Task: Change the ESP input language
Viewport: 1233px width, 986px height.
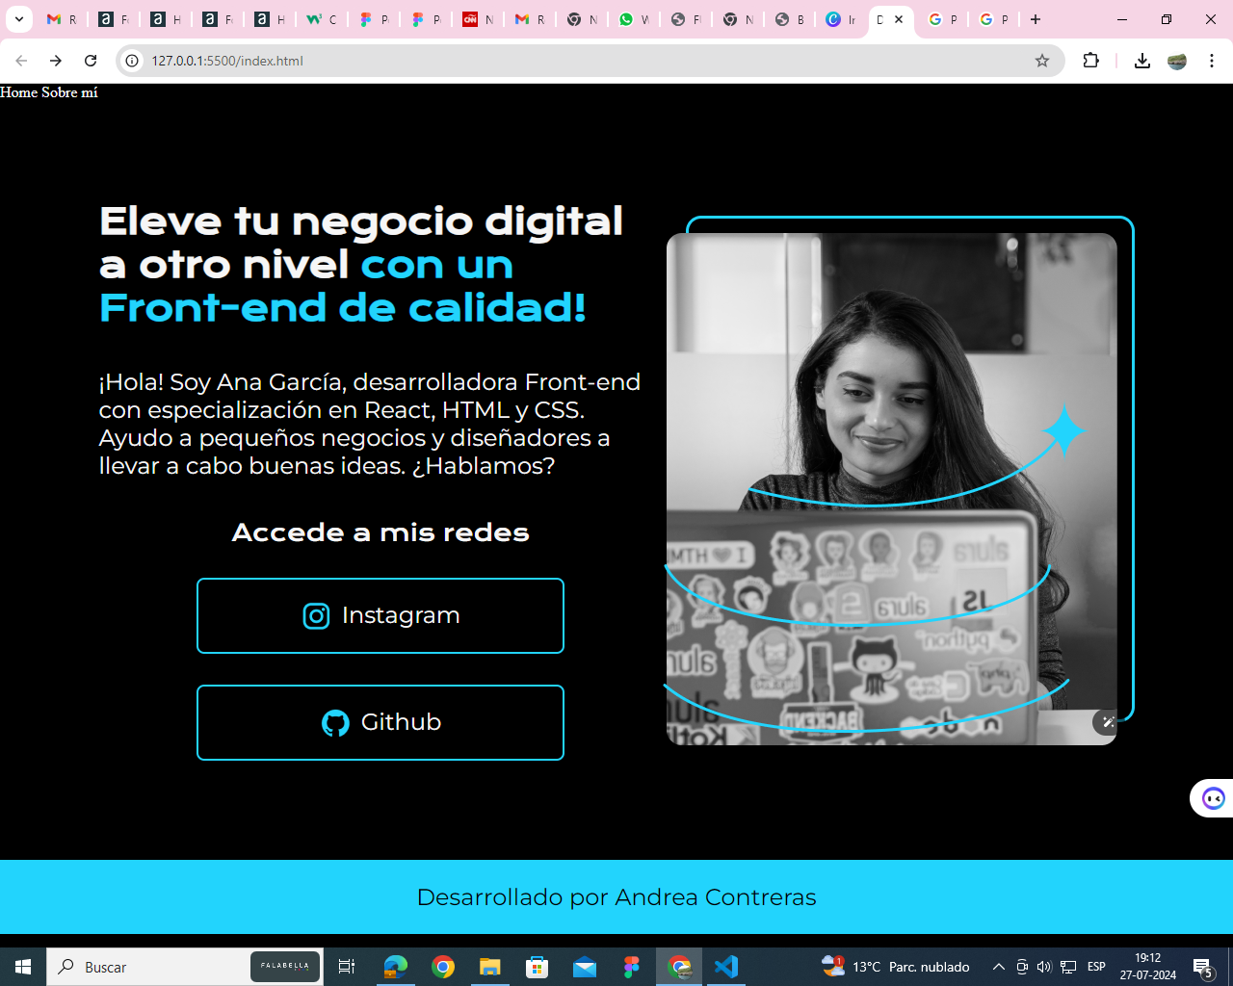Action: tap(1096, 967)
